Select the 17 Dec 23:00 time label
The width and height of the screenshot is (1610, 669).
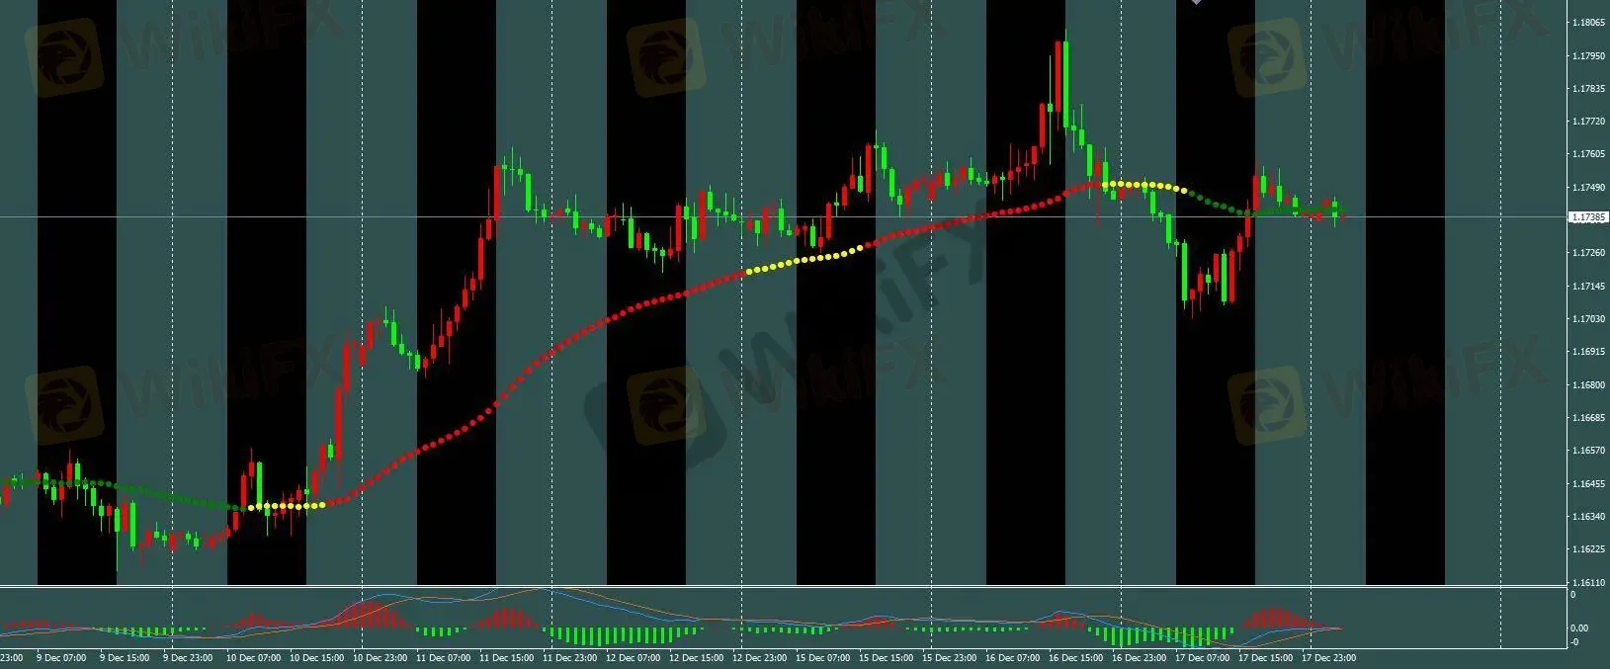(x=1329, y=657)
